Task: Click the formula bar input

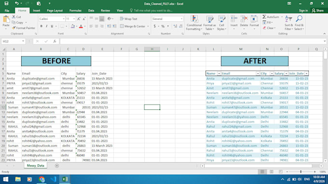Action: pos(192,41)
